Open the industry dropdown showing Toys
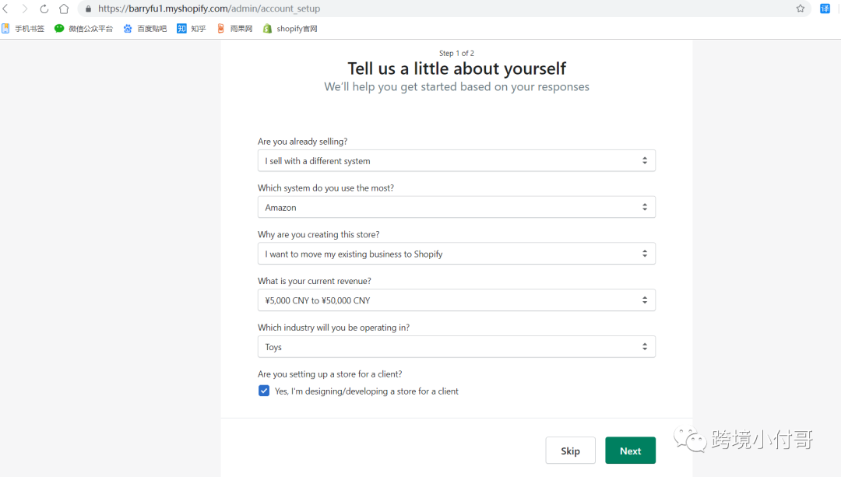 click(x=456, y=347)
